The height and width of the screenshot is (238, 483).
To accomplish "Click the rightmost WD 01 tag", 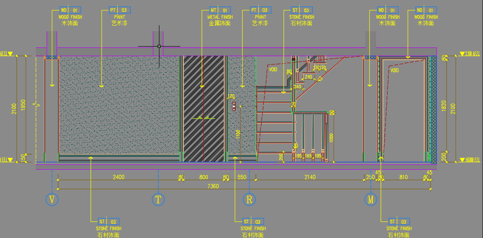I will [426, 10].
